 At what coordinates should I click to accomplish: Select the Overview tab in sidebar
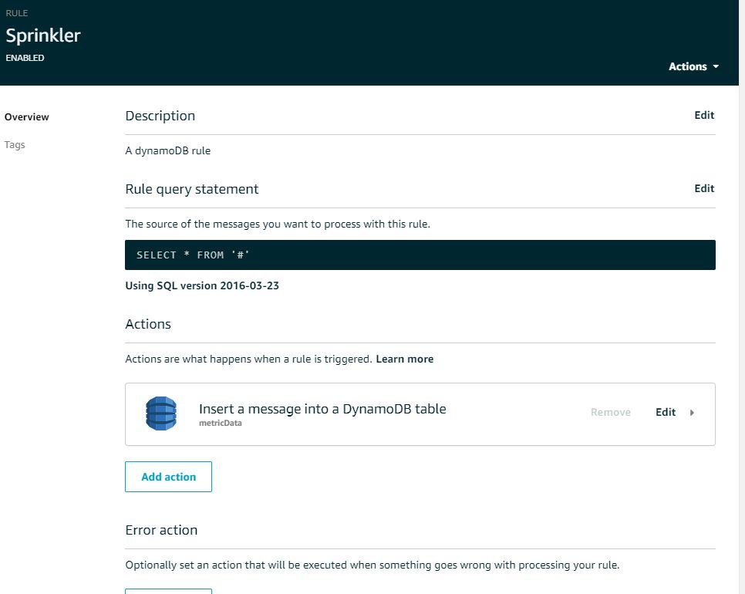26,117
